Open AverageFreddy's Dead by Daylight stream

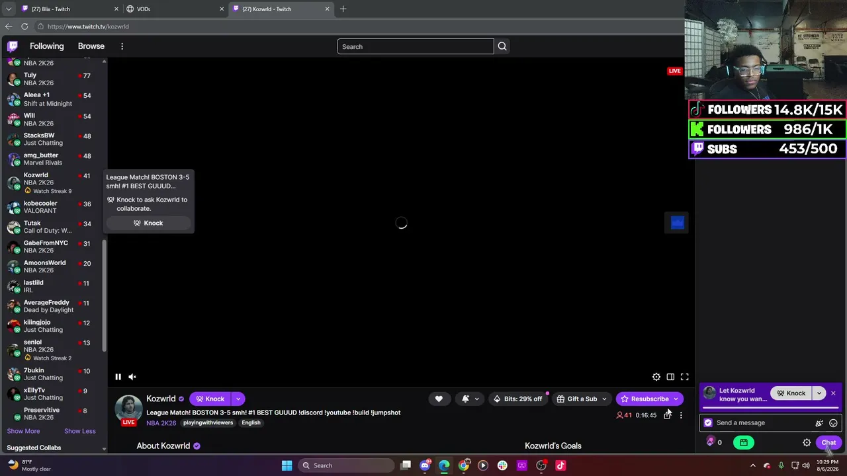[52, 306]
